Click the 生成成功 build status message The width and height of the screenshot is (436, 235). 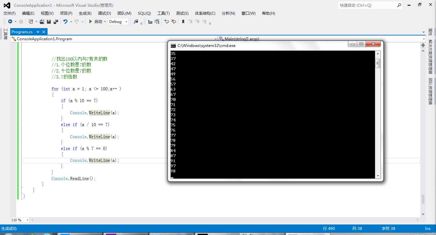tap(9, 229)
